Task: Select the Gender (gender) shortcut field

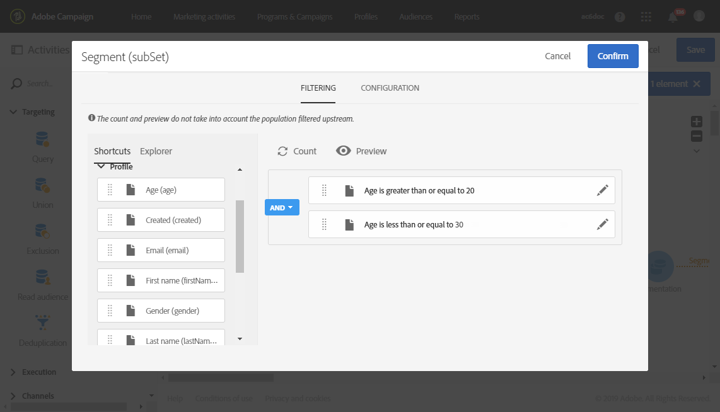Action: click(x=172, y=311)
